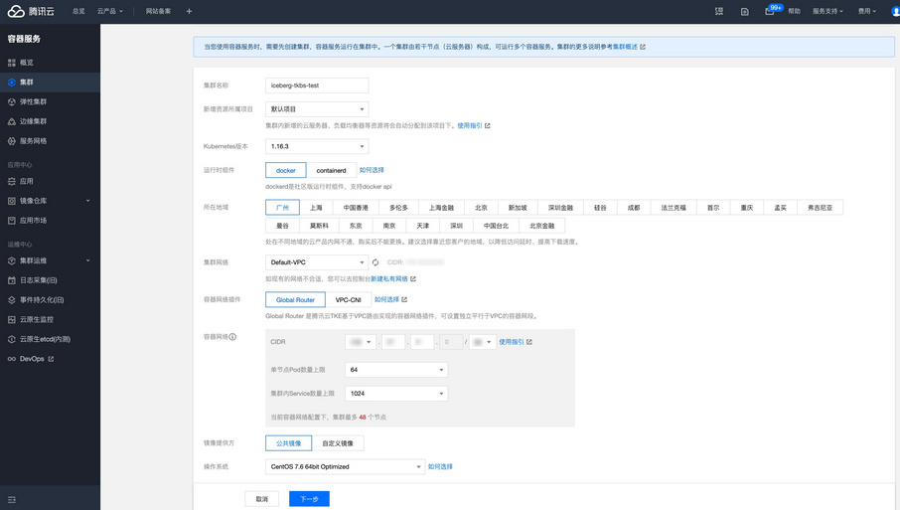Open the pod limit dropdown showing 64
The image size is (900, 510).
[396, 370]
